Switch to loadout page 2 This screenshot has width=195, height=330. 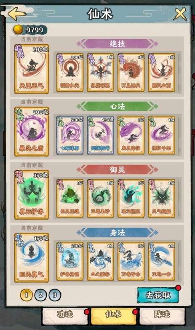[x=40, y=295]
